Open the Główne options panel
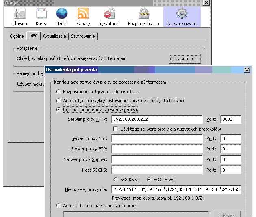This screenshot has width=256, height=217. 20,17
